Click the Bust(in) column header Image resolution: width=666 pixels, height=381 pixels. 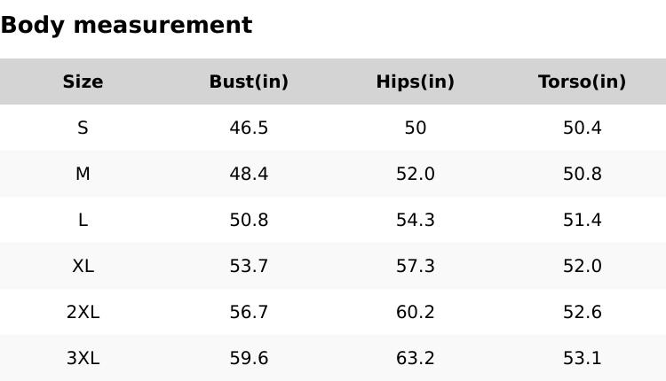[x=249, y=82]
